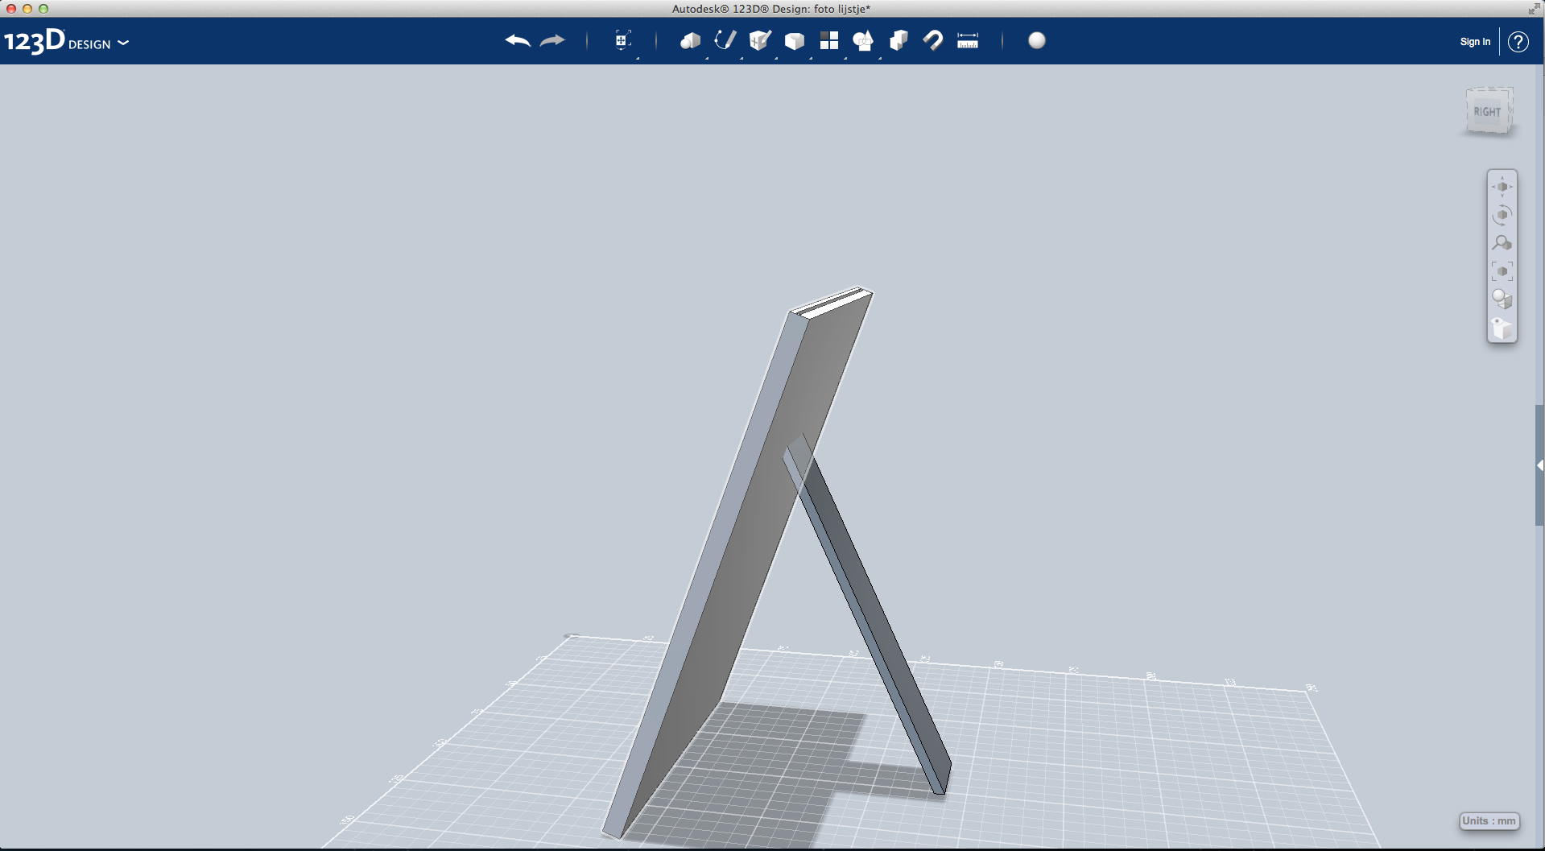
Task: Minimize window with yellow button
Action: (27, 9)
